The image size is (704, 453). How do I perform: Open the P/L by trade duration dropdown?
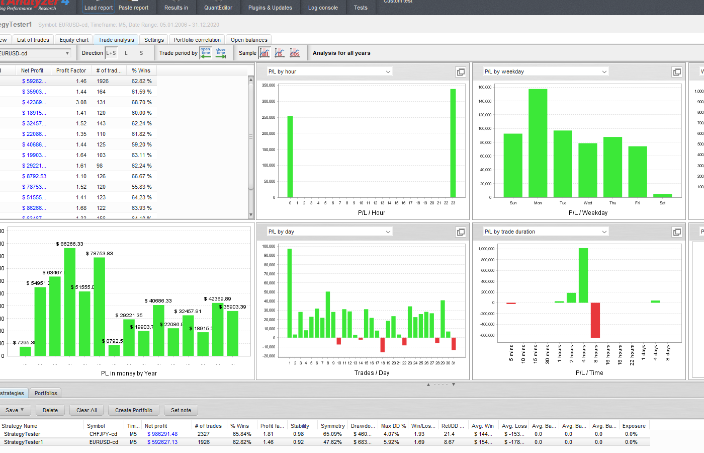546,232
